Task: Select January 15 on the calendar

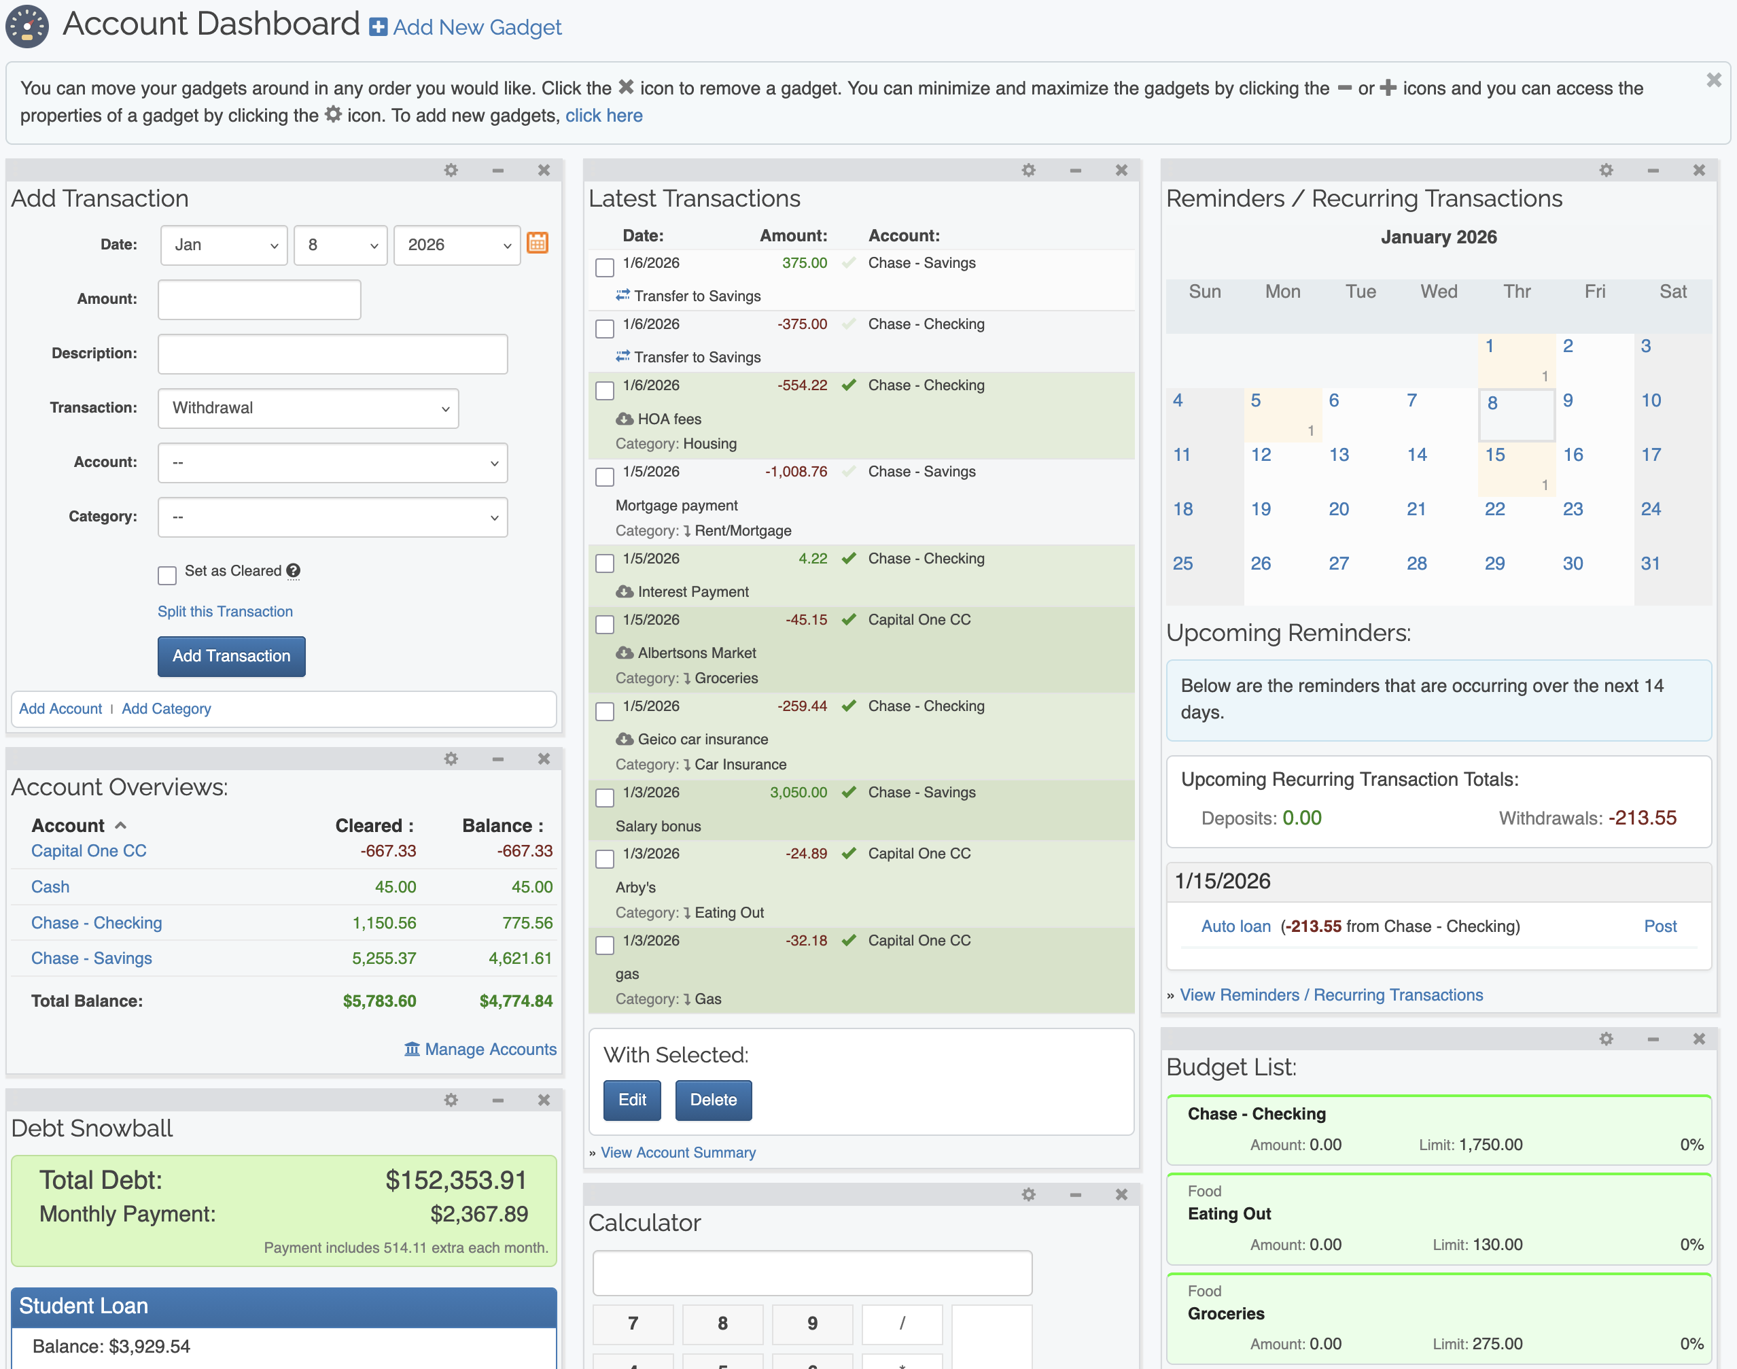Action: coord(1495,455)
